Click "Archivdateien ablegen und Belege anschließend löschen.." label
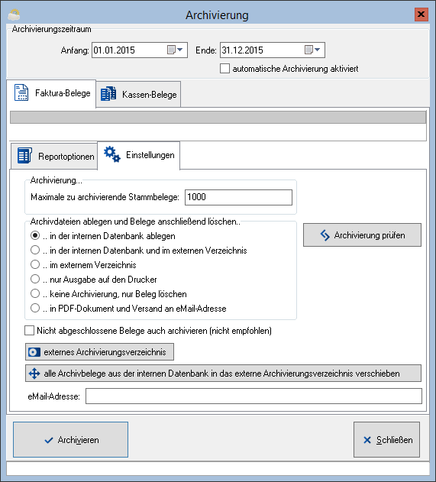The image size is (436, 482). [135, 222]
